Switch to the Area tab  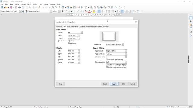click(x=68, y=26)
